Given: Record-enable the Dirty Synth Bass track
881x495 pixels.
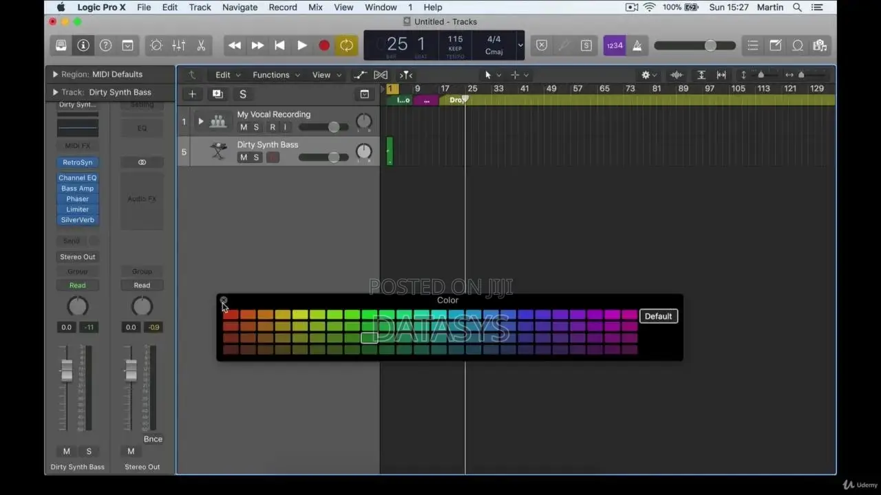Looking at the screenshot, I should tap(273, 157).
